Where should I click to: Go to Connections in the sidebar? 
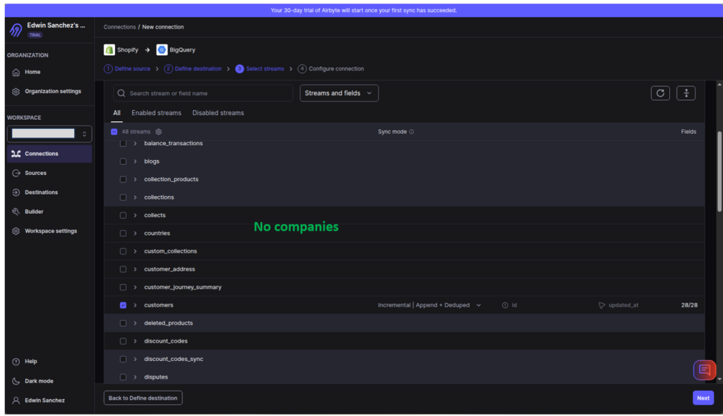[x=49, y=154]
